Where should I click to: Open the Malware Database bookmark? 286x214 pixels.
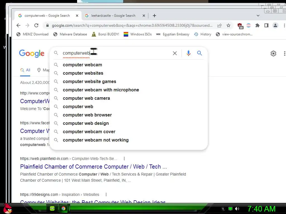click(70, 34)
